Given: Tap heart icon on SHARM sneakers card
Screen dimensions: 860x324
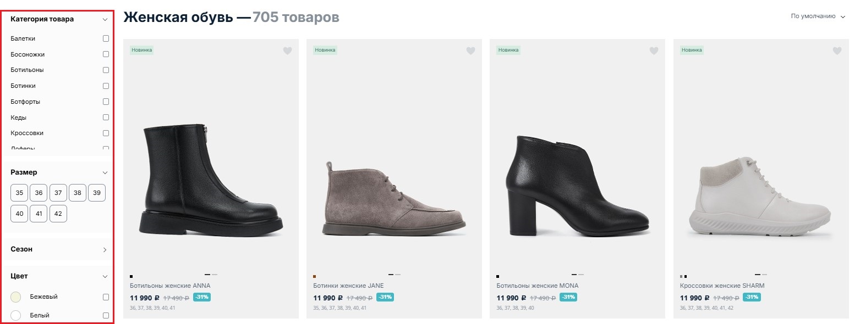Looking at the screenshot, I should tap(837, 51).
